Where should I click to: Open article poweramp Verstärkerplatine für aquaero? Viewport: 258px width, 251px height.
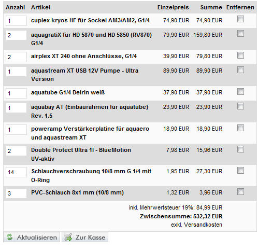[90, 133]
